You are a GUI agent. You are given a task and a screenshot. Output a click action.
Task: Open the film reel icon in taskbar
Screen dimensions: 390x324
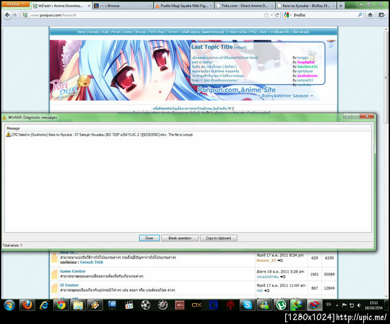click(x=146, y=305)
